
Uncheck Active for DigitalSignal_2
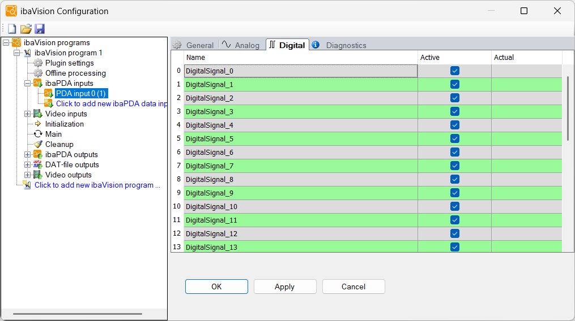[455, 98]
